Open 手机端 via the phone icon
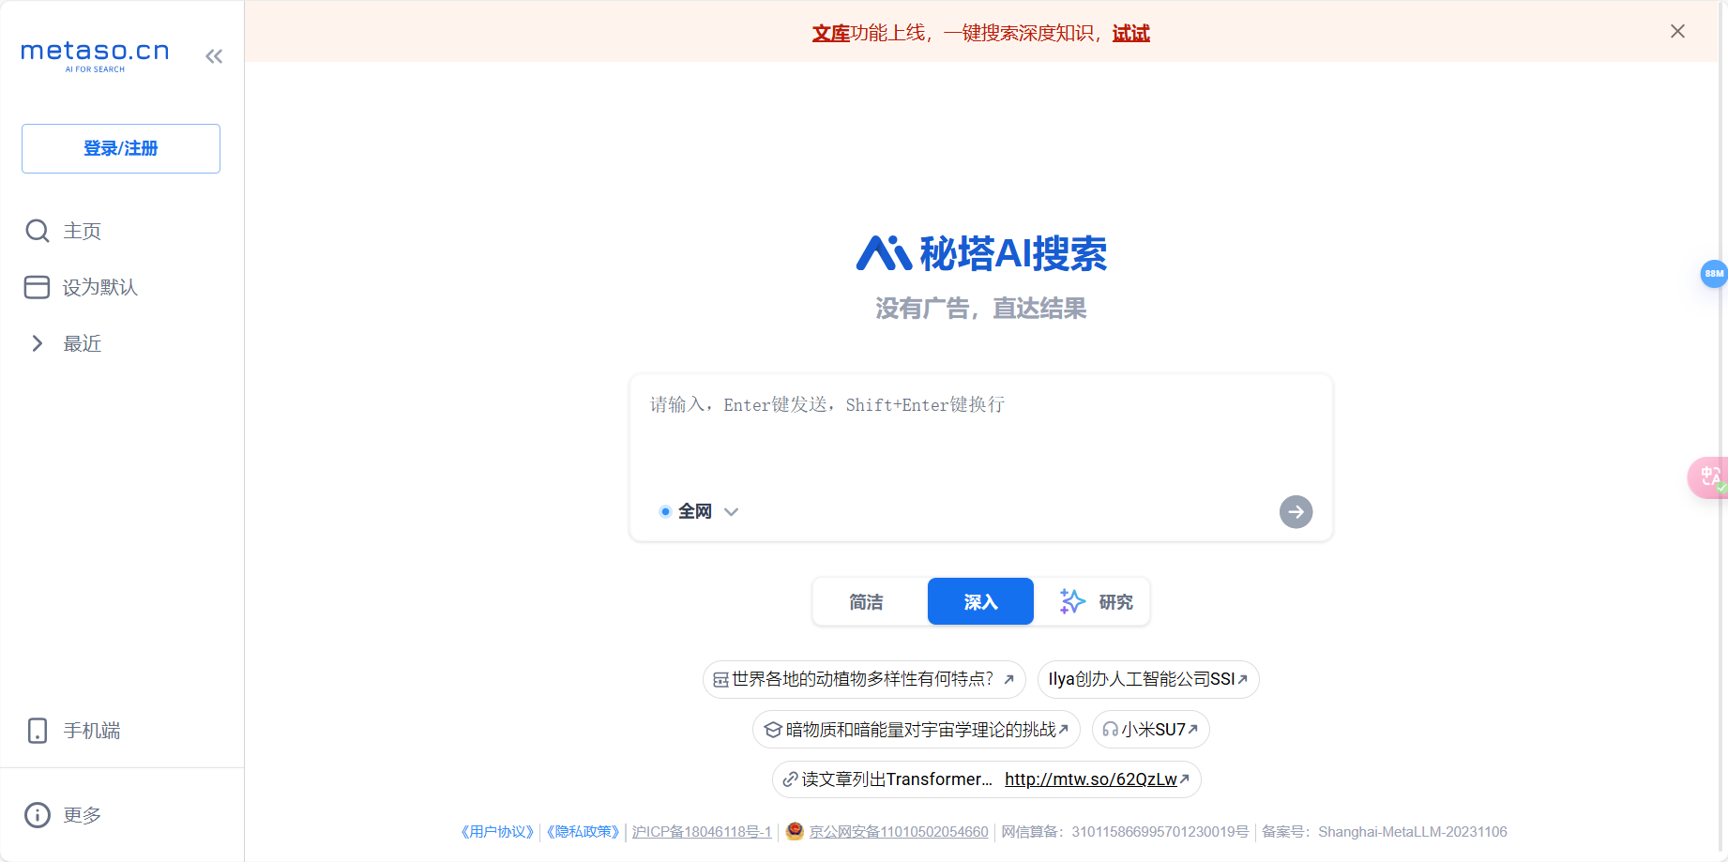This screenshot has width=1728, height=862. click(38, 731)
